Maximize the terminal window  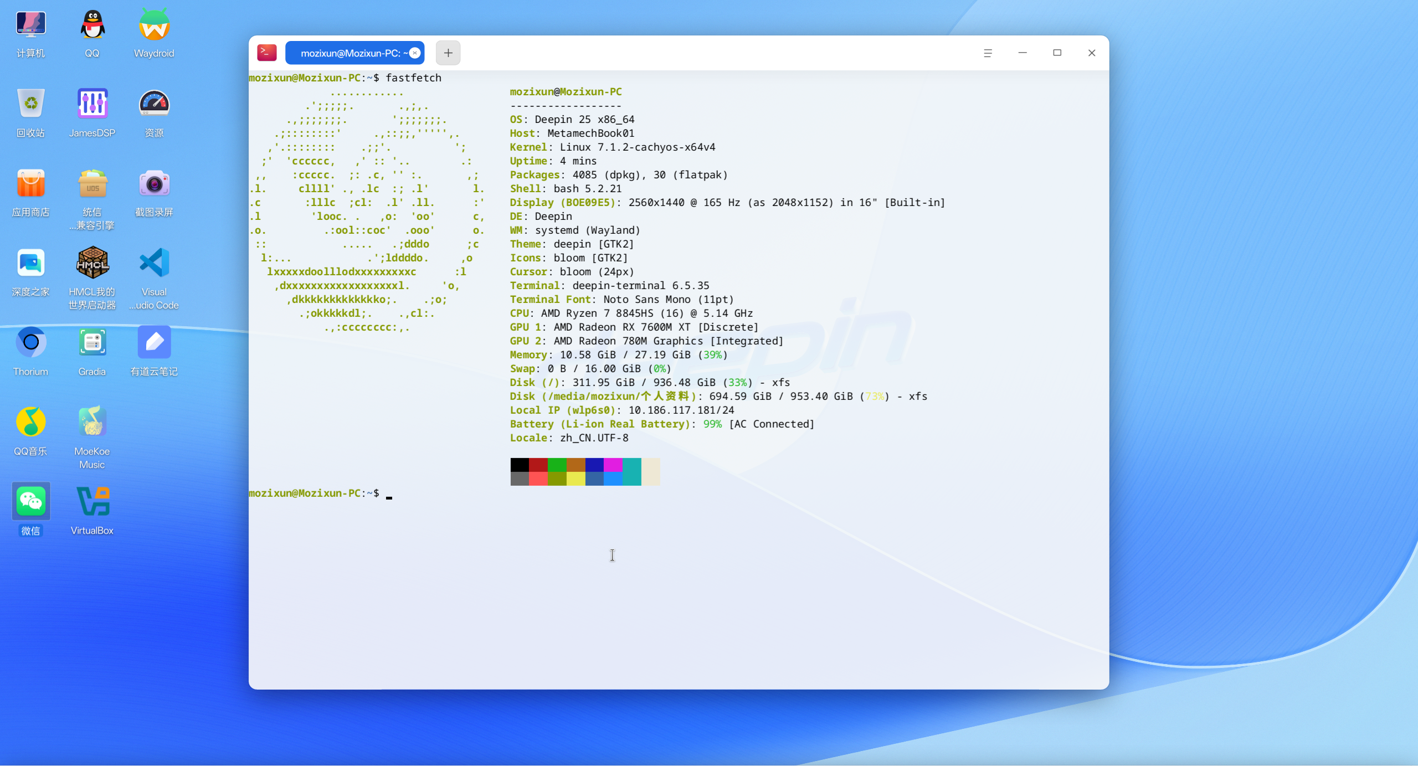pos(1057,53)
